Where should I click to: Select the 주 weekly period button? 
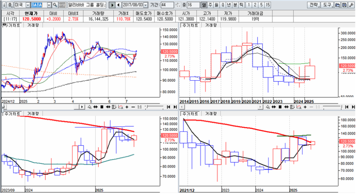pos(210,5)
